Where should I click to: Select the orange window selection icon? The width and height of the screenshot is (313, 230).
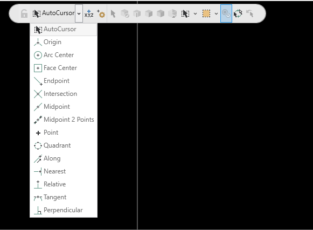click(x=206, y=13)
